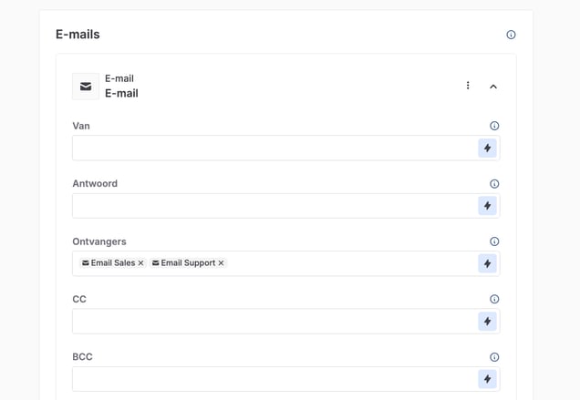This screenshot has width=580, height=400.
Task: Show info for the CC field
Action: tap(494, 299)
